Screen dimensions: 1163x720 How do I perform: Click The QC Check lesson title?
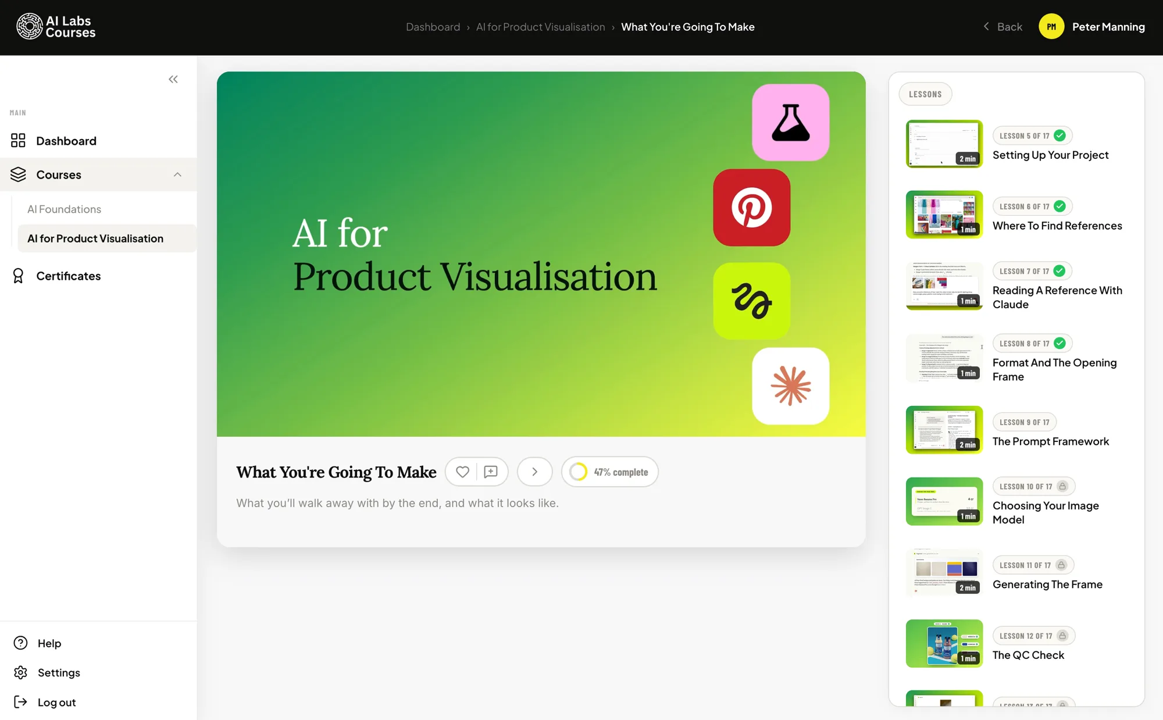pos(1028,655)
